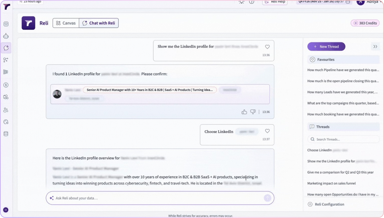The width and height of the screenshot is (384, 218).
Task: Collapse the threads panel with double chevron
Action: 375,46
